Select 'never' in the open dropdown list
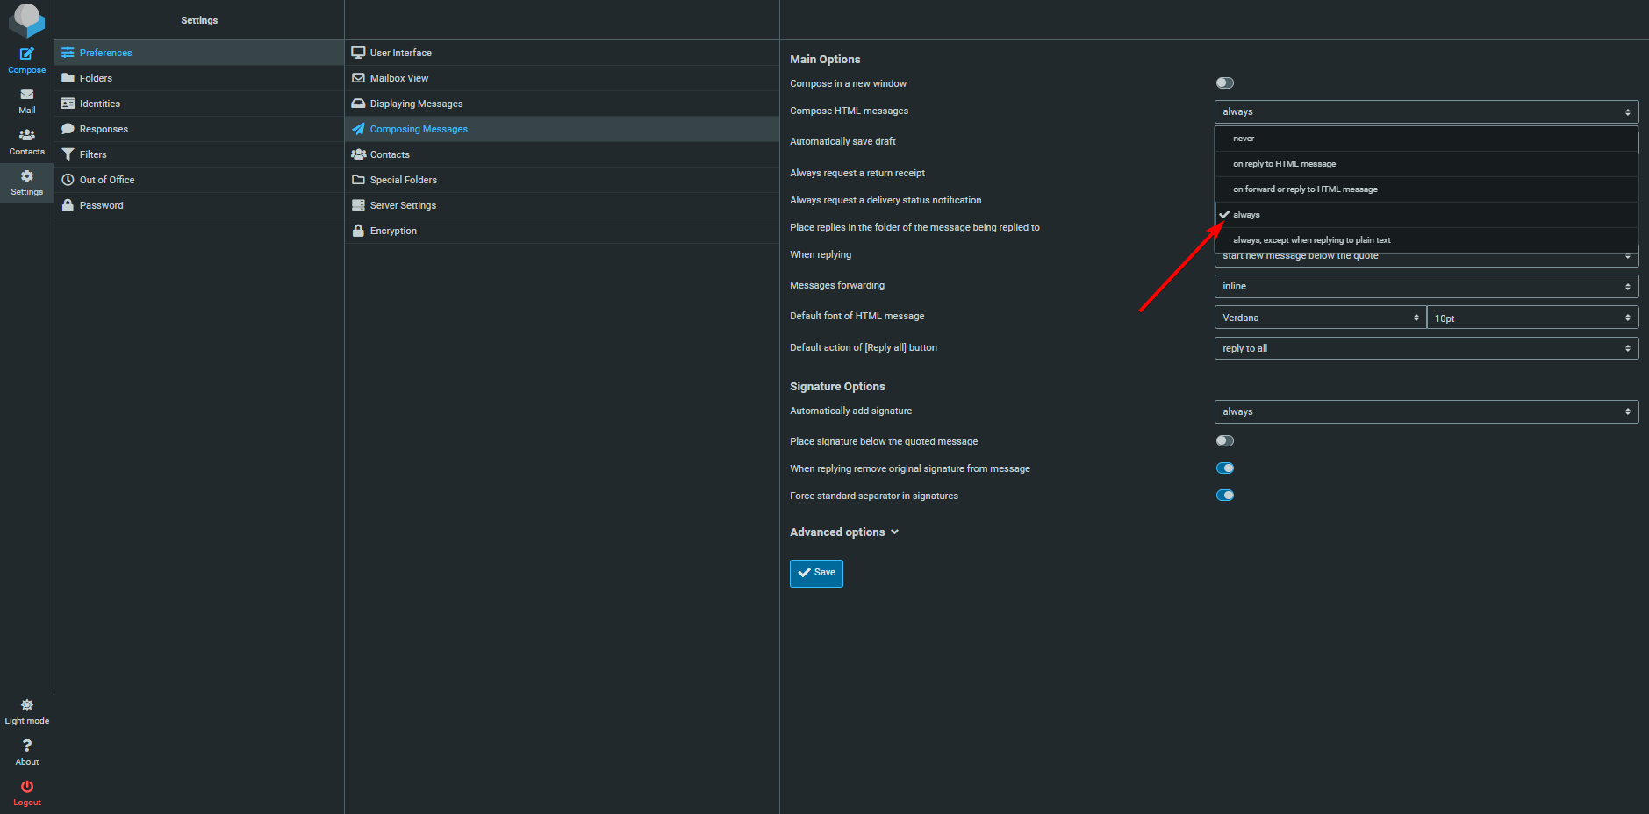Viewport: 1649px width, 814px height. click(1244, 139)
